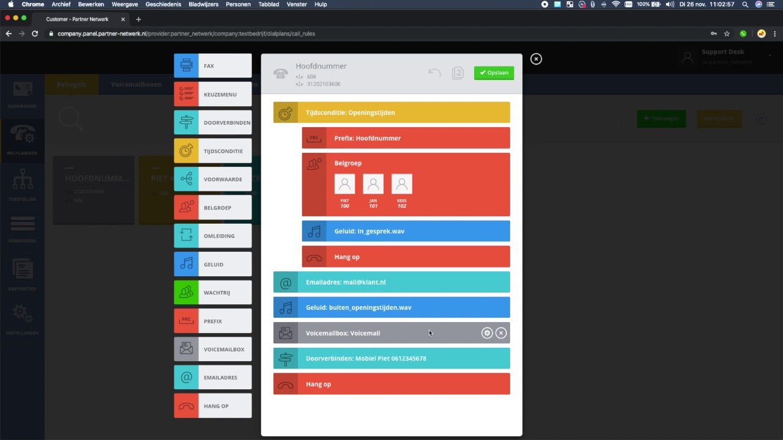Open Doorverbinden: Mobiel Piet step
The image size is (783, 440).
point(391,359)
